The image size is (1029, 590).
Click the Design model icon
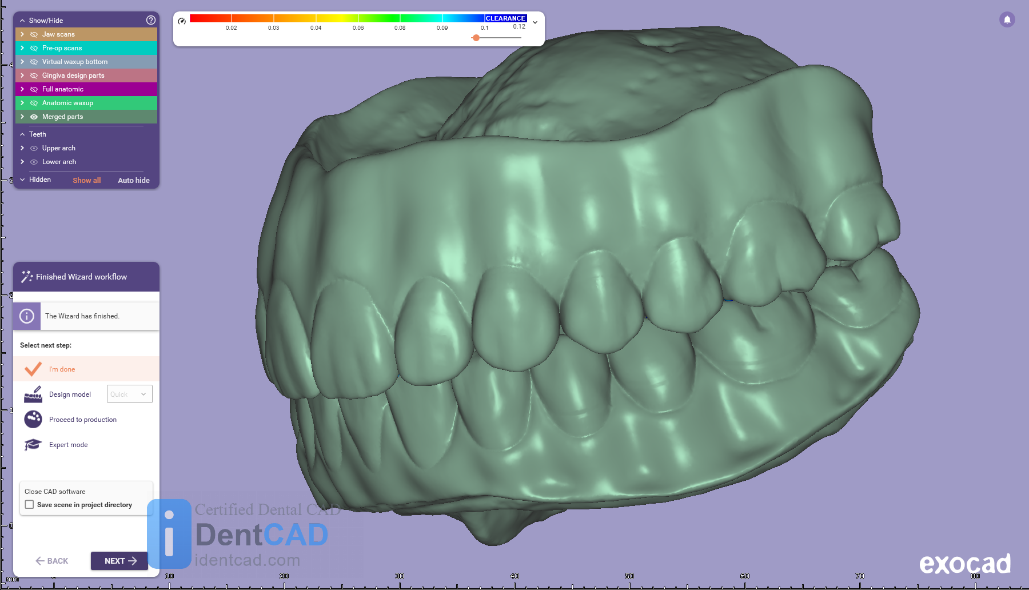pos(33,394)
